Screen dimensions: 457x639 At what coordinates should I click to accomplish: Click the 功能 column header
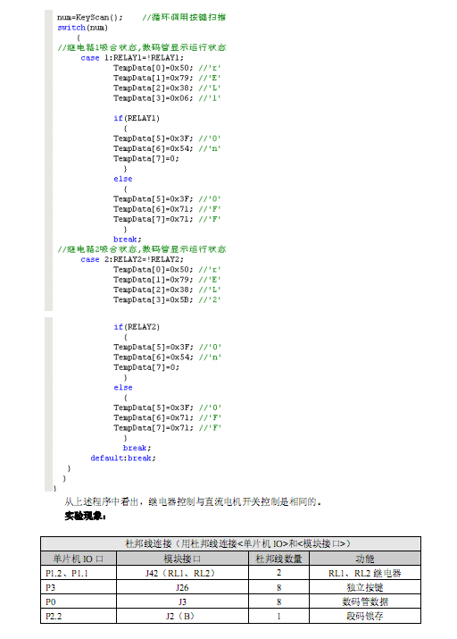point(365,559)
